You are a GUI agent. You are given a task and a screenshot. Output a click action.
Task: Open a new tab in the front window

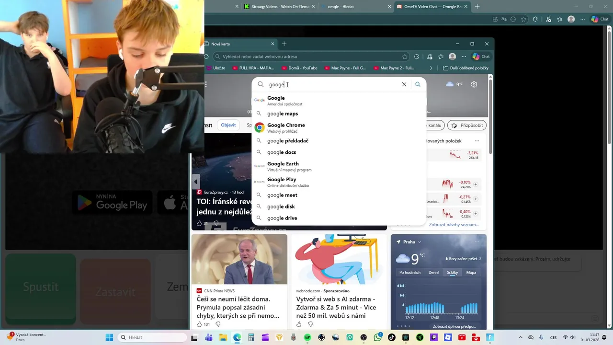pyautogui.click(x=284, y=44)
